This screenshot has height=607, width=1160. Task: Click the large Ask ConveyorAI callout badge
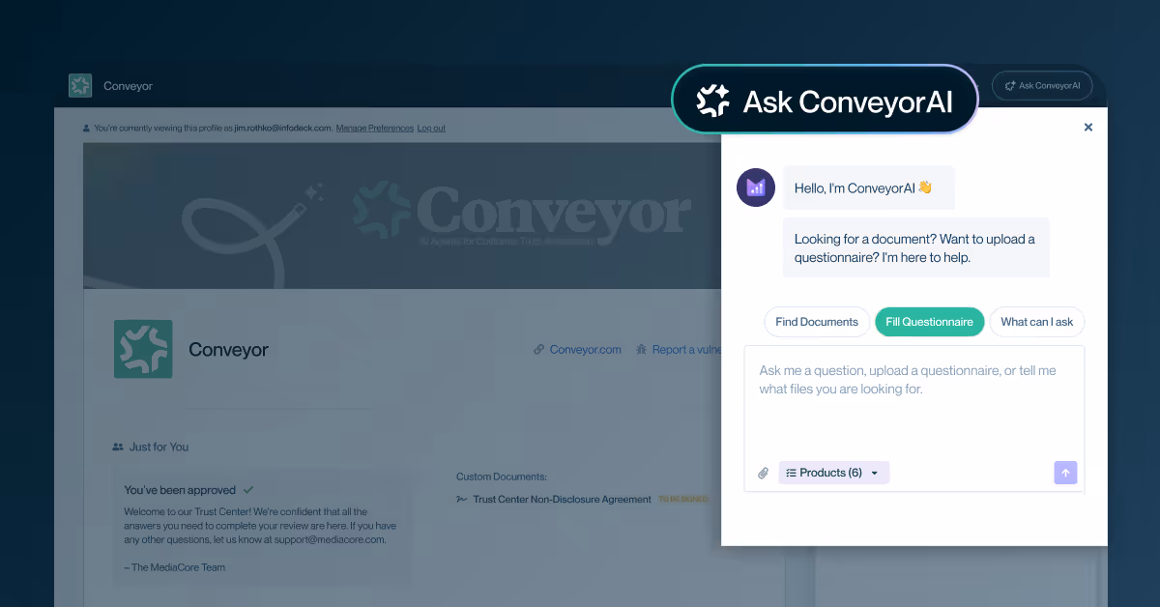(x=825, y=100)
